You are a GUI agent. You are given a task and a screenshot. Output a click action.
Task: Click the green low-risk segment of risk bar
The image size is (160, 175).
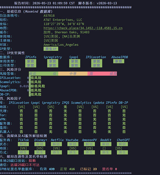44,73
